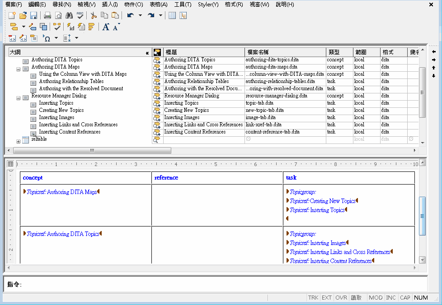This screenshot has width=442, height=305.
Task: Click the insert markup tags icon
Action: point(14,27)
